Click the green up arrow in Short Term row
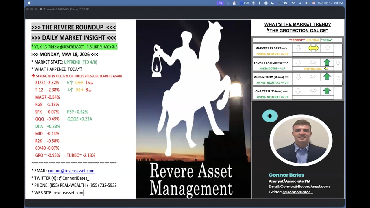 (327, 62)
